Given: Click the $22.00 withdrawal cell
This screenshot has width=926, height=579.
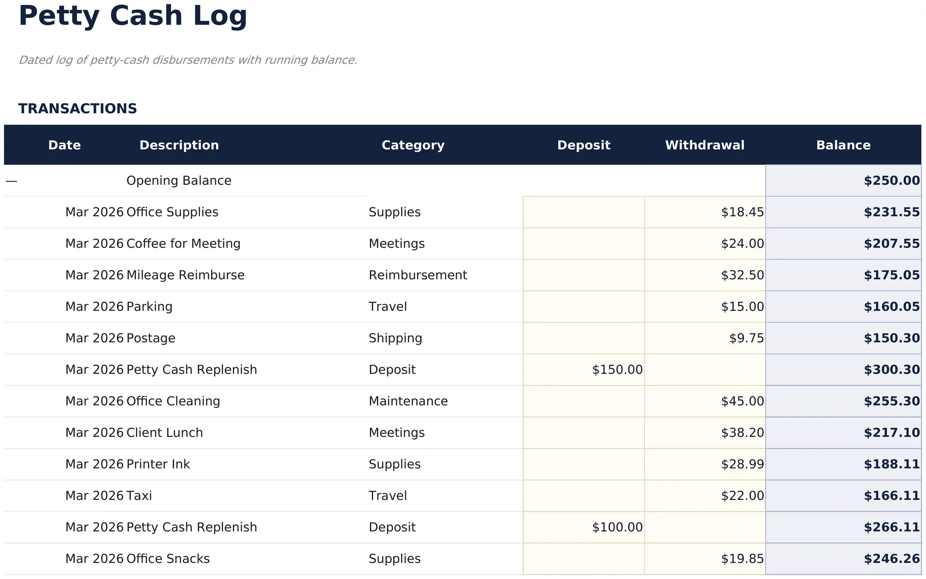Looking at the screenshot, I should pos(705,496).
